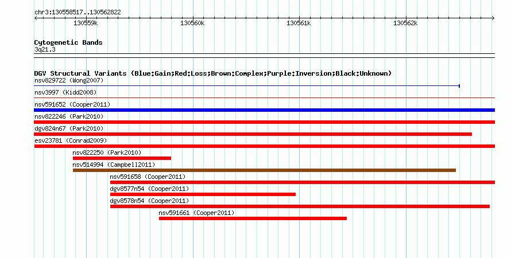
Task: Click the short red nsv822250 loss bar
Action: click(x=122, y=158)
